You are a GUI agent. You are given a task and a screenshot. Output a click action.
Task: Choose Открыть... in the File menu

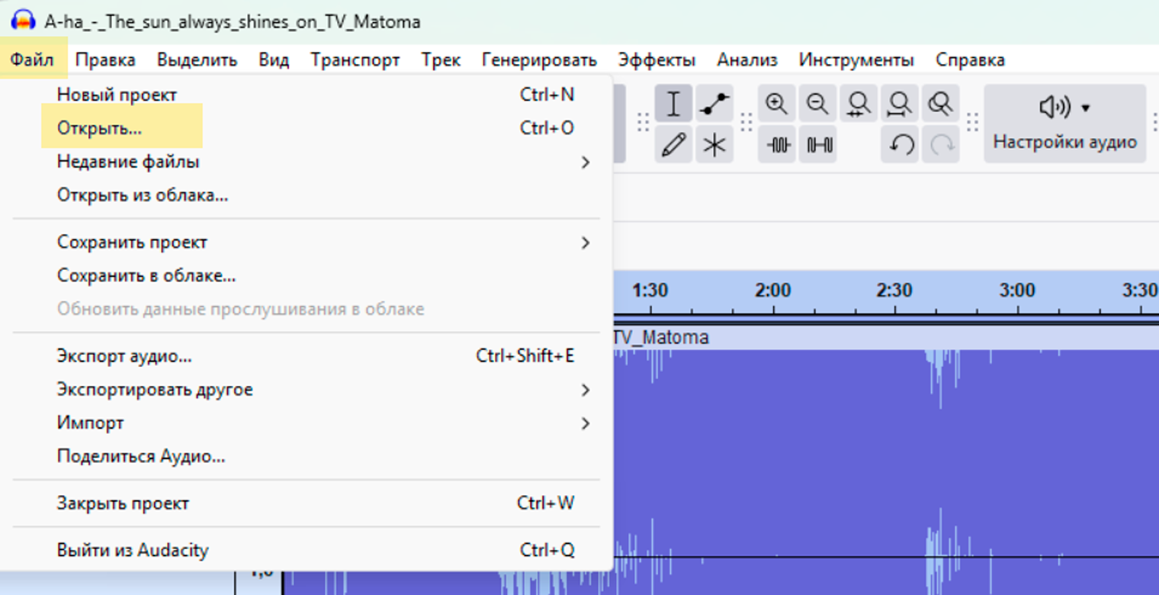(x=306, y=128)
